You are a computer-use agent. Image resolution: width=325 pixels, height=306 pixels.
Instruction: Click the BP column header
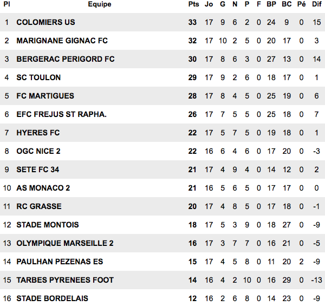[271, 4]
